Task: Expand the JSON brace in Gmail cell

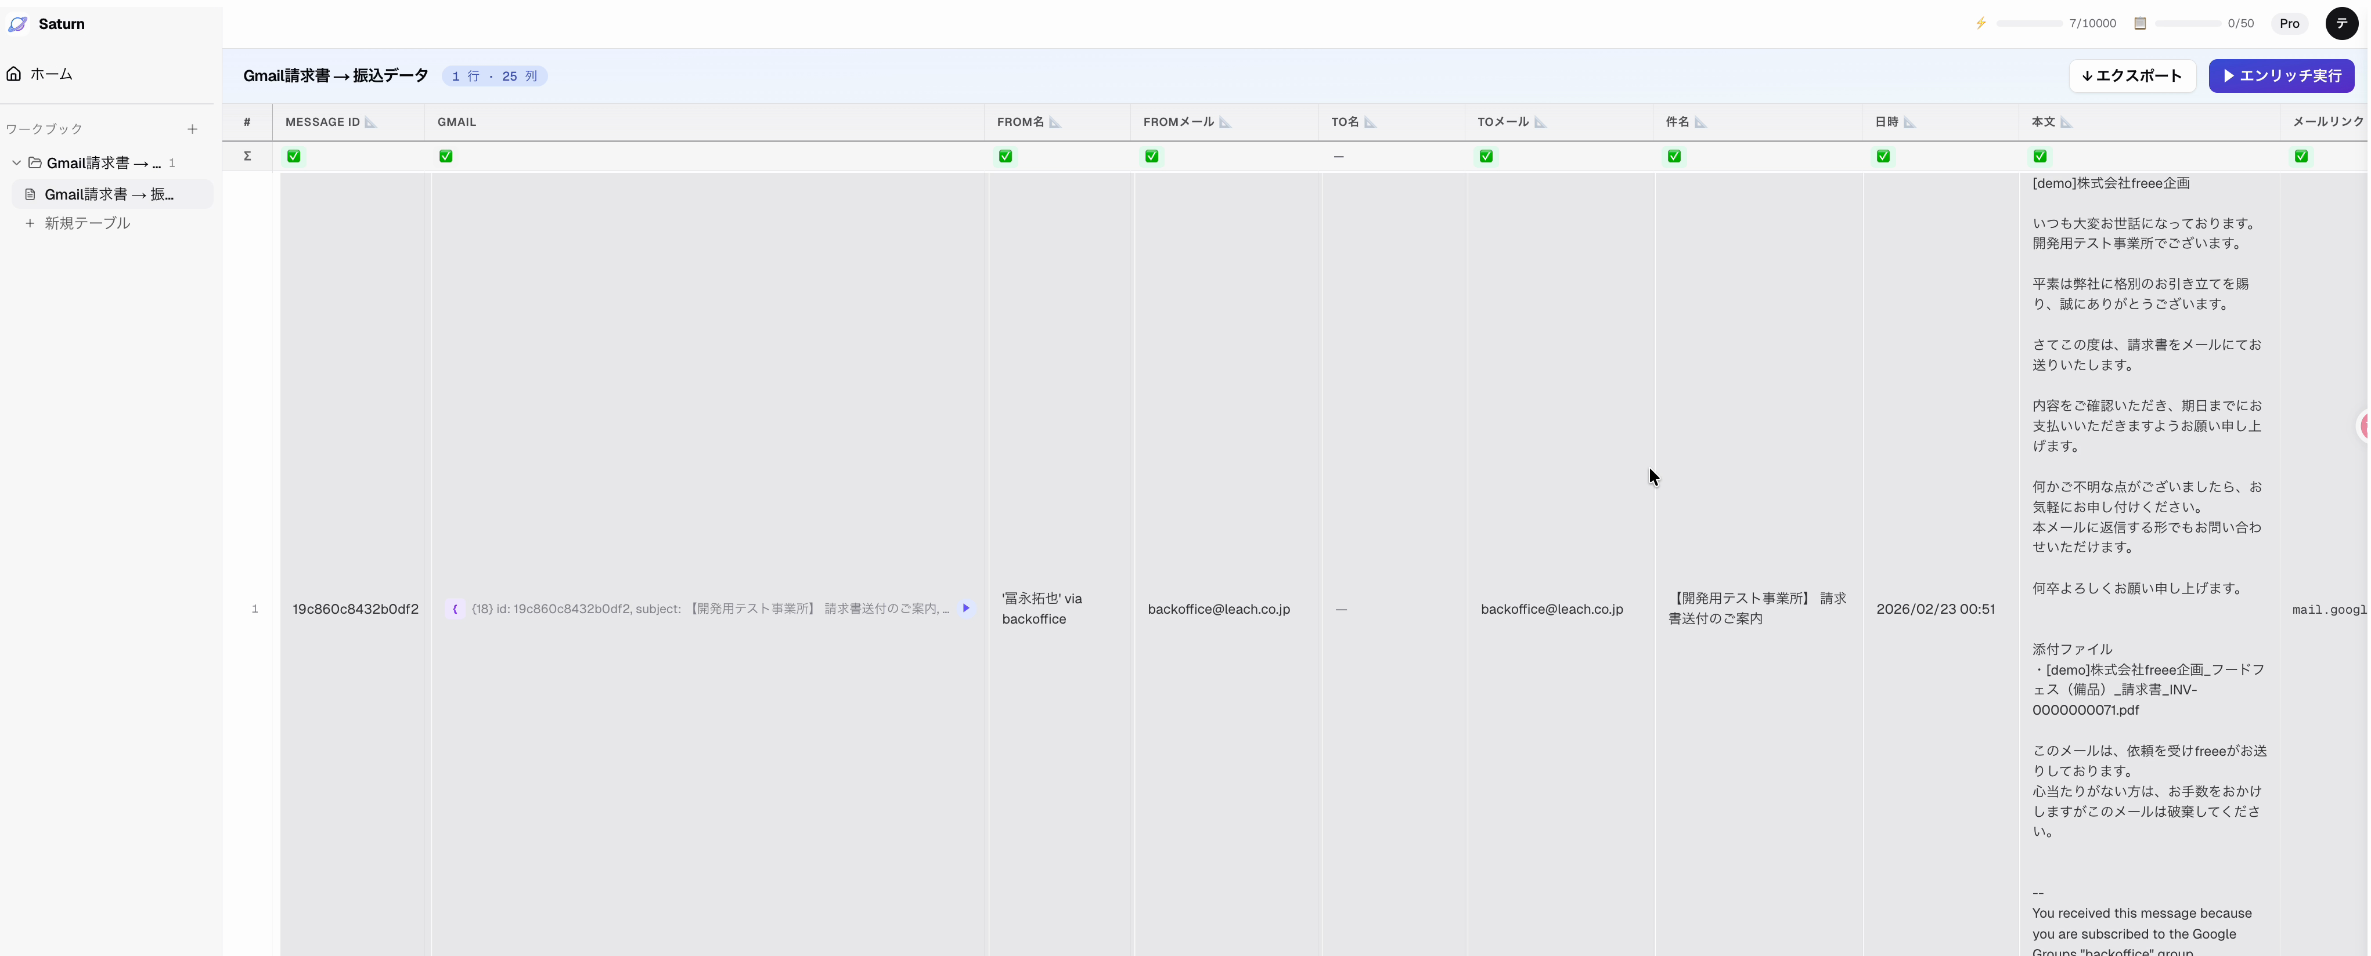Action: pyautogui.click(x=455, y=609)
